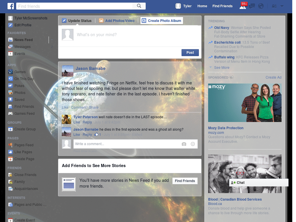Viewport: 296px width, 222px height.
Task: Click the Create Event sidebar item
Action: point(21,220)
